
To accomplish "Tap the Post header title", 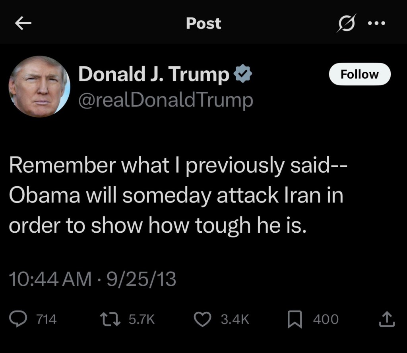I will tap(203, 24).
